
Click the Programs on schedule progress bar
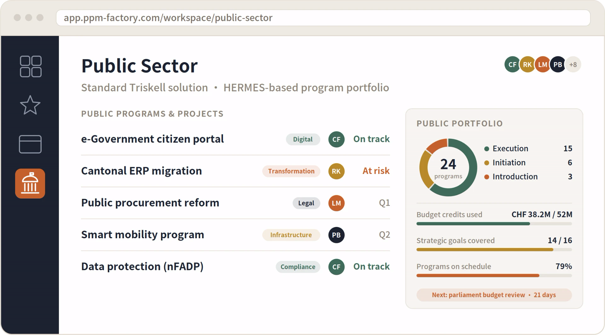pos(494,275)
